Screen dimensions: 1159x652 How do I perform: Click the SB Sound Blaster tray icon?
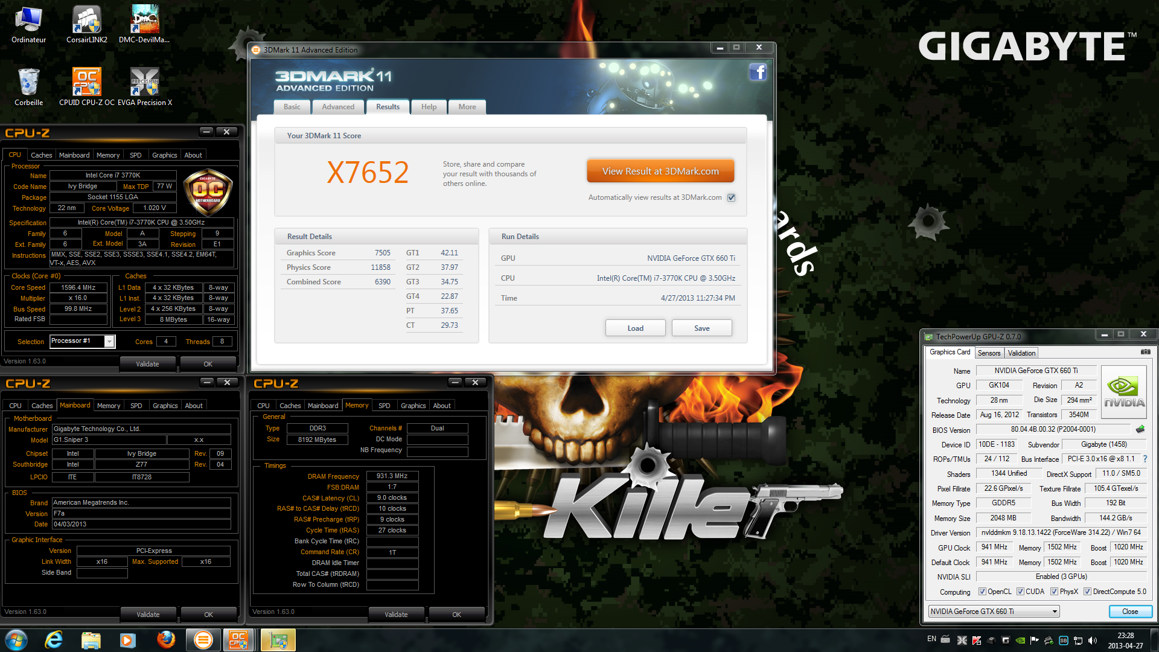click(x=1064, y=641)
